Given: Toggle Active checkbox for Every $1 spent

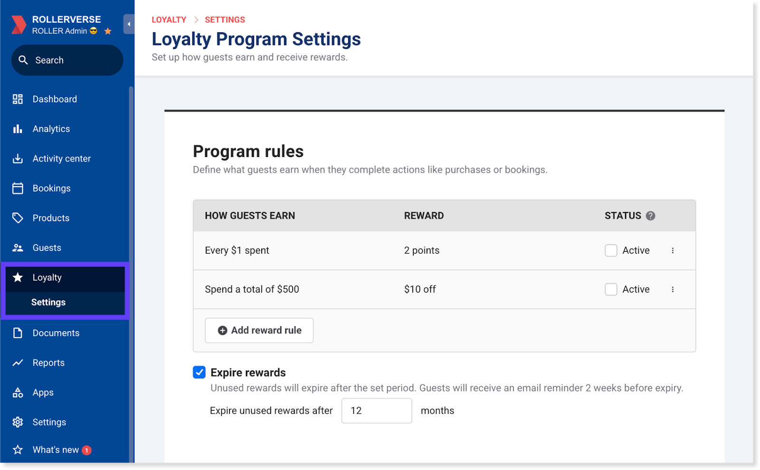Looking at the screenshot, I should [x=611, y=250].
